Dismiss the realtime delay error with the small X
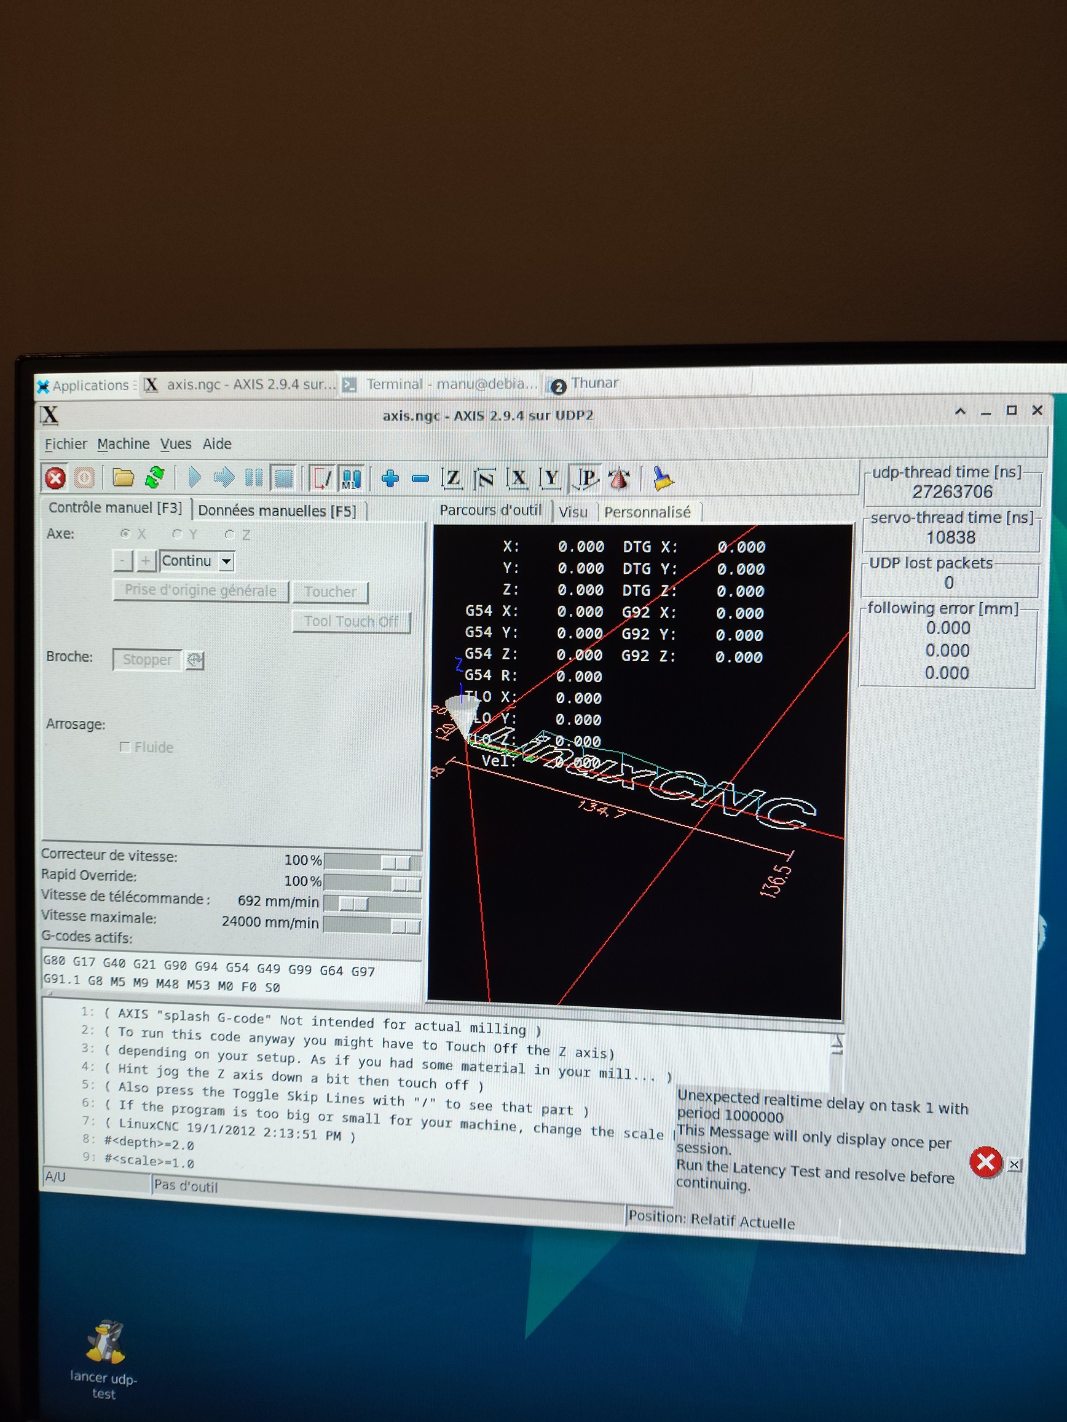 coord(1014,1164)
